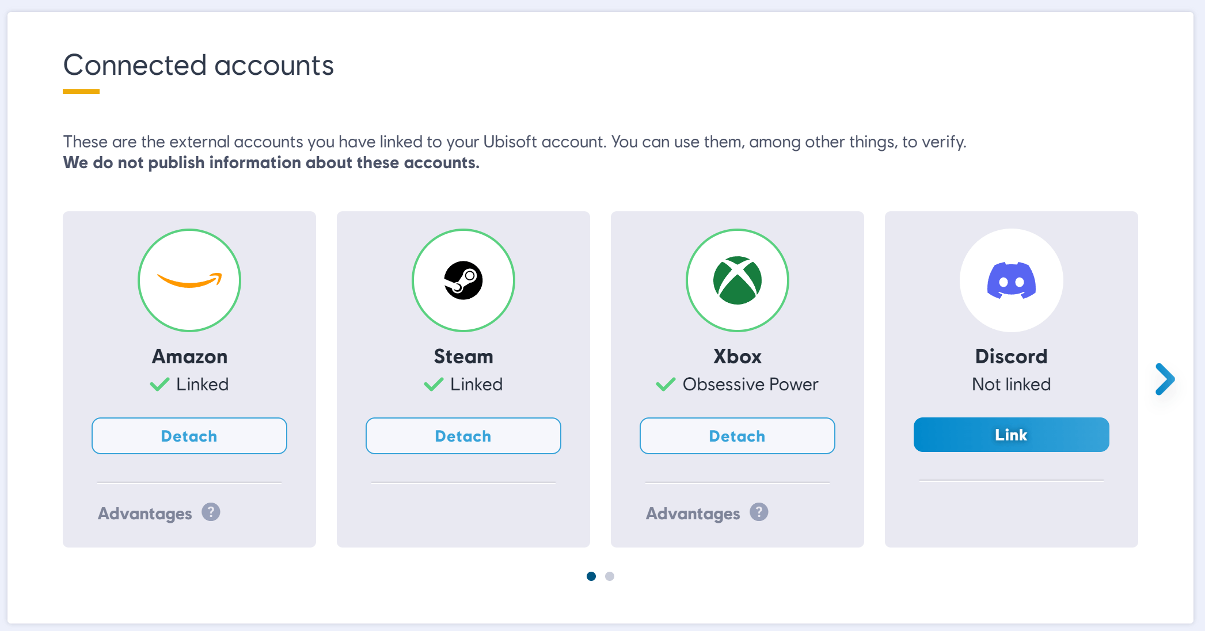
Task: Click the Amazon logo icon
Action: click(x=189, y=280)
